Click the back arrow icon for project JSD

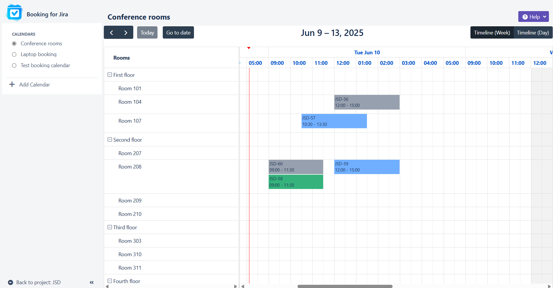tap(10, 282)
